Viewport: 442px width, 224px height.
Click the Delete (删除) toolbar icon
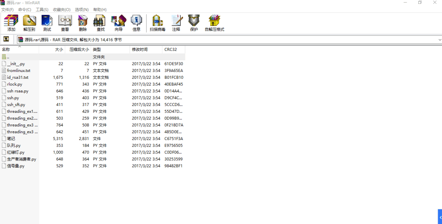click(83, 23)
